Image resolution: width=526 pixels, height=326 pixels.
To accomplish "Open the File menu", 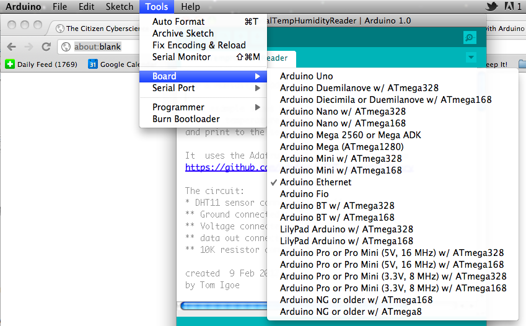I will [59, 7].
